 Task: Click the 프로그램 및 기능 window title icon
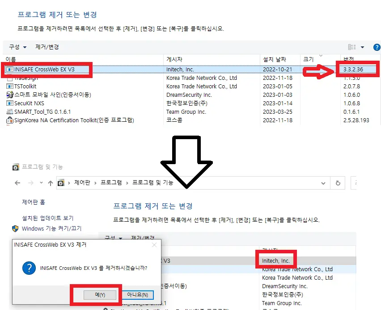tap(16, 167)
